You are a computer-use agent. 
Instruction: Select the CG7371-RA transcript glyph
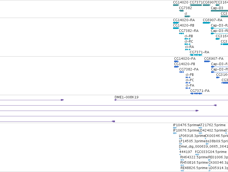coord(196,55)
